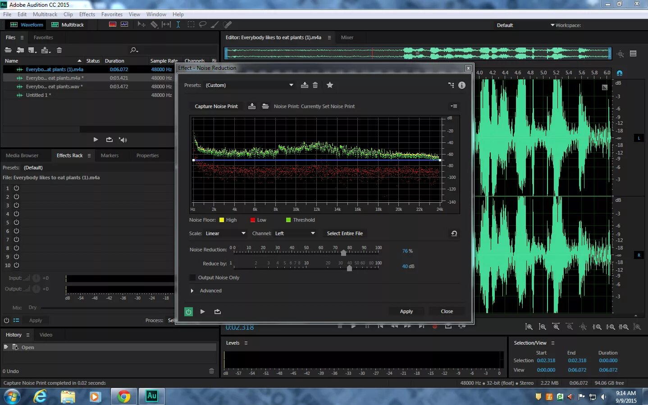Viewport: 648px width, 405px height.
Task: Delete selected file with trash icon
Action: click(x=59, y=50)
